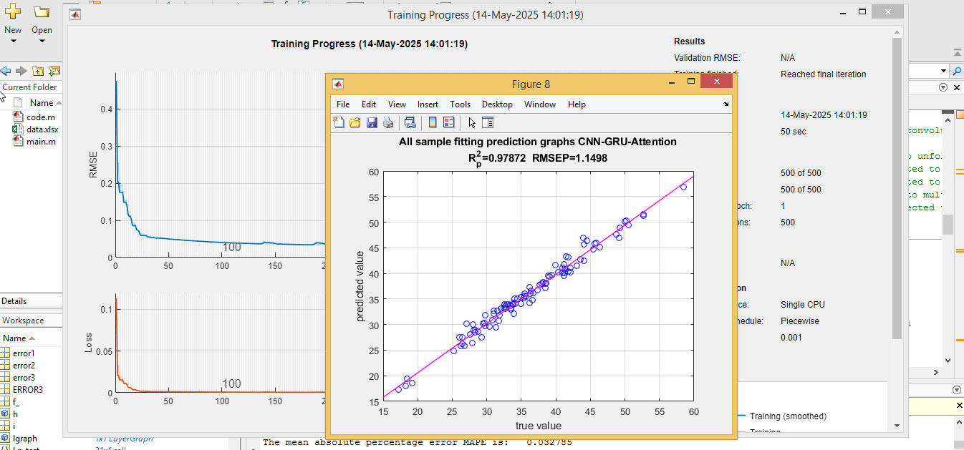Select the data.xlsx file

point(42,129)
